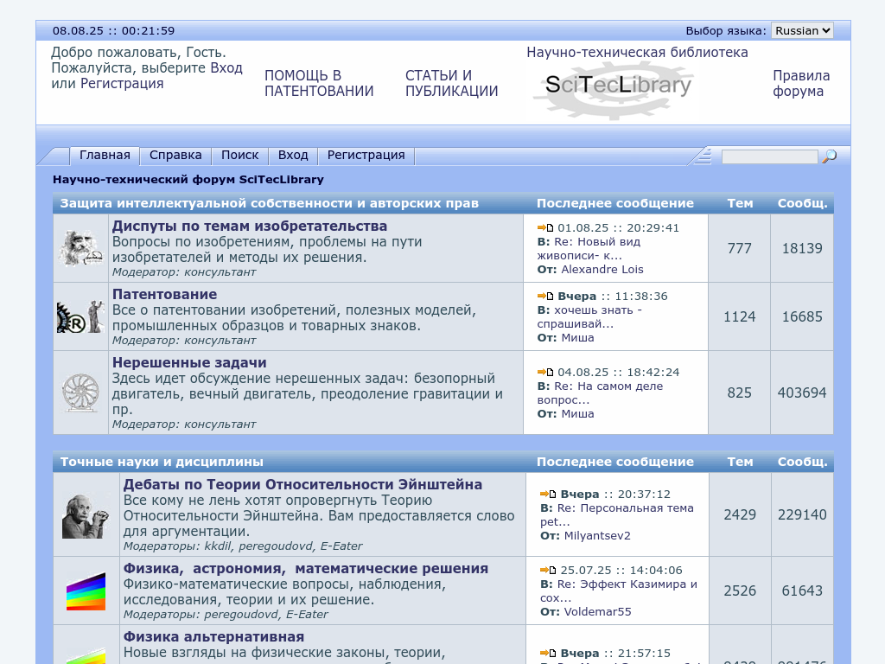Open the Вход login tab
This screenshot has width=885, height=664.
293,156
